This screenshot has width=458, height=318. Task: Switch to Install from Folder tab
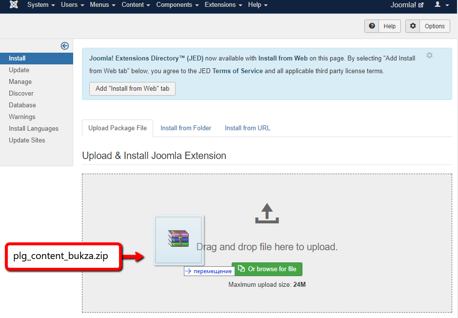point(186,128)
